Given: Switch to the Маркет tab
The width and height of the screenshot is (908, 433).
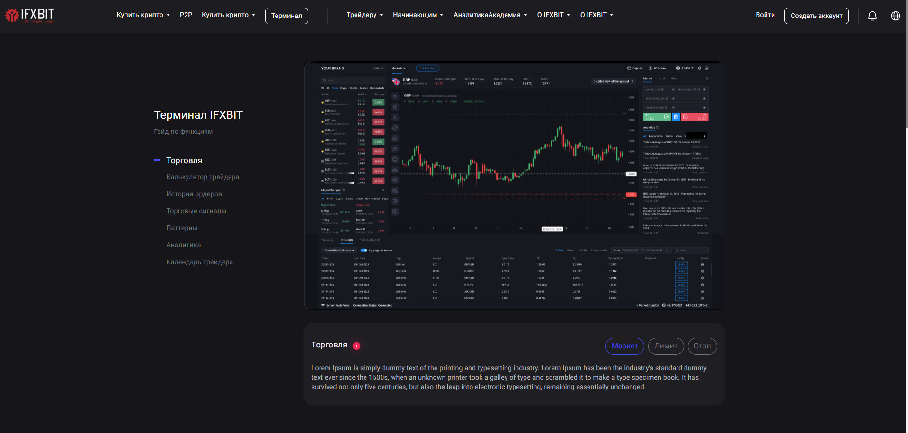Looking at the screenshot, I should tap(624, 346).
